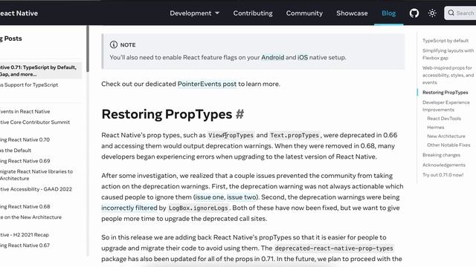476x267 pixels.
Task: Select the Blog nav tab
Action: click(x=388, y=13)
